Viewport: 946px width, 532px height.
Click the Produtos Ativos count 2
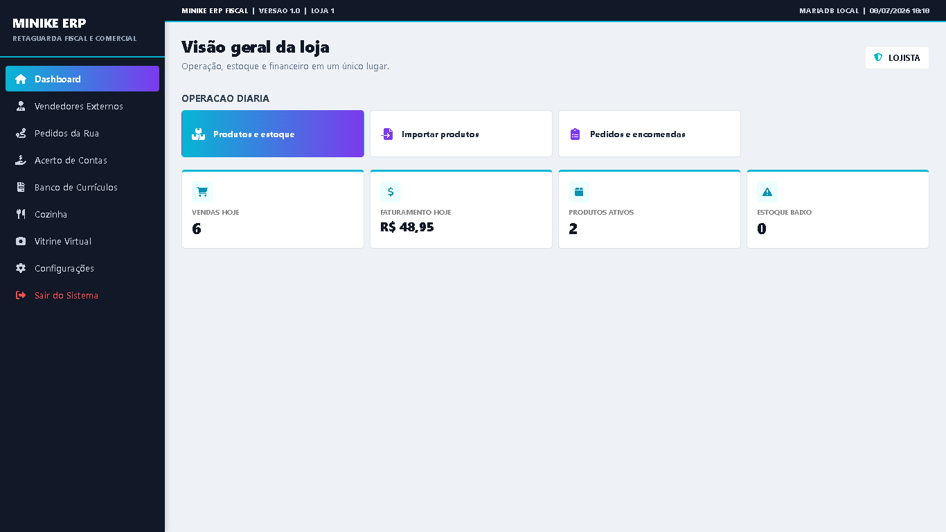pyautogui.click(x=573, y=229)
